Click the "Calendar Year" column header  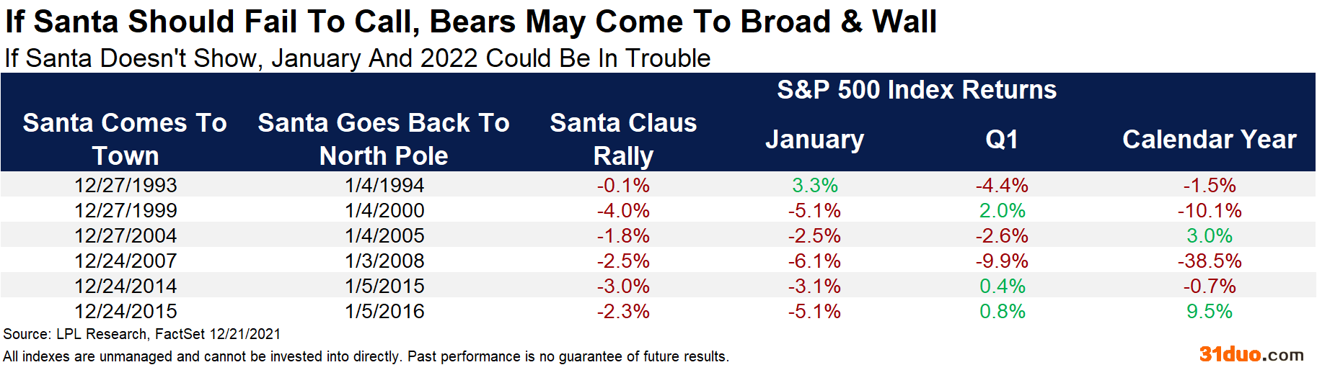coord(1209,139)
